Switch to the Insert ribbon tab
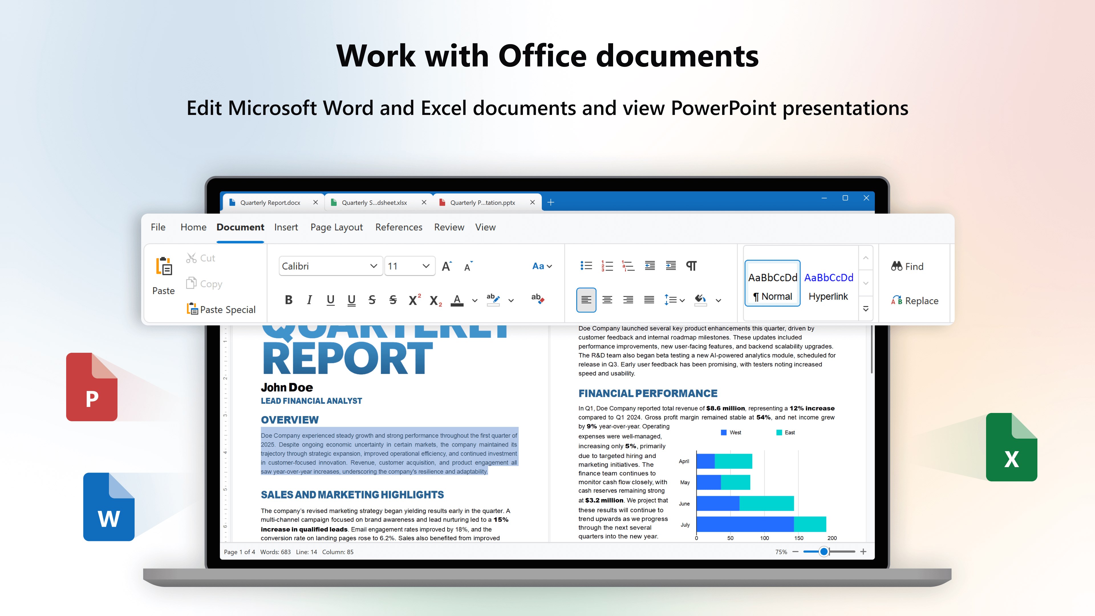The image size is (1095, 616). pyautogui.click(x=286, y=227)
